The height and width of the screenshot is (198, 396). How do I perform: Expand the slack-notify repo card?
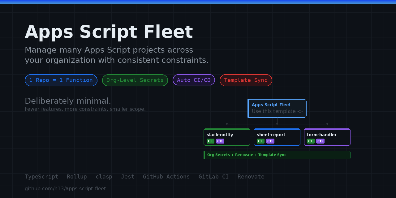point(227,137)
